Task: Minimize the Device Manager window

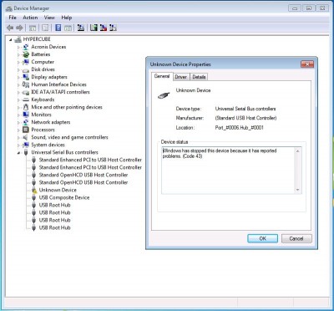Action: point(295,8)
